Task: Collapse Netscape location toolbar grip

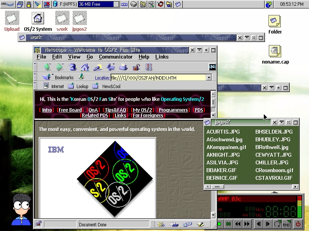Action: click(x=35, y=77)
